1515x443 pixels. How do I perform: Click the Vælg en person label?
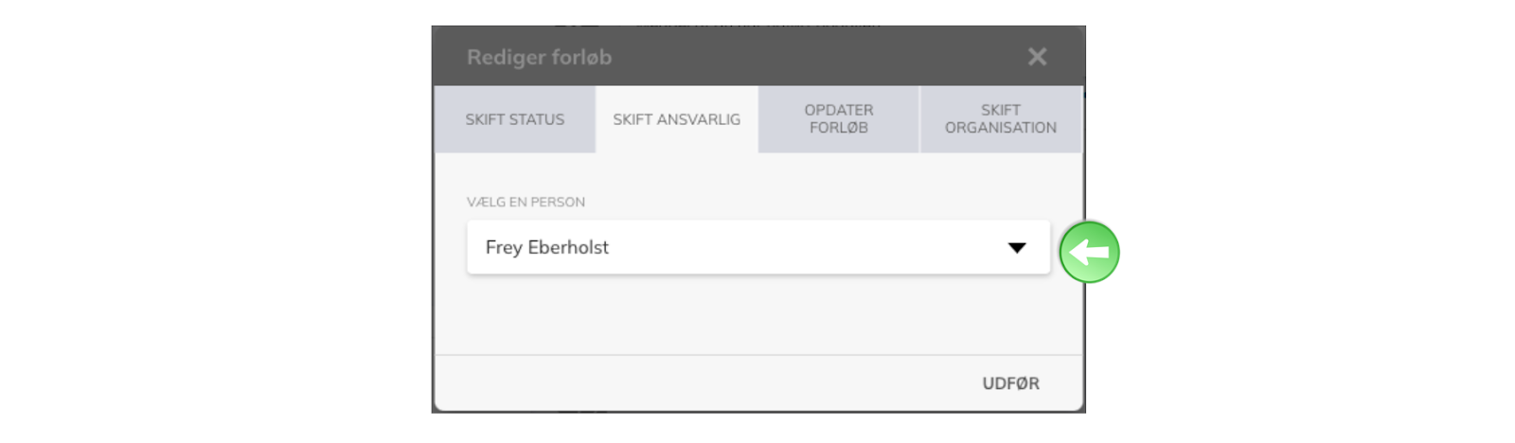(526, 202)
